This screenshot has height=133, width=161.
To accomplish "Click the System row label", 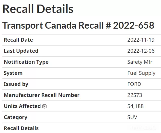I will click(x=13, y=73).
